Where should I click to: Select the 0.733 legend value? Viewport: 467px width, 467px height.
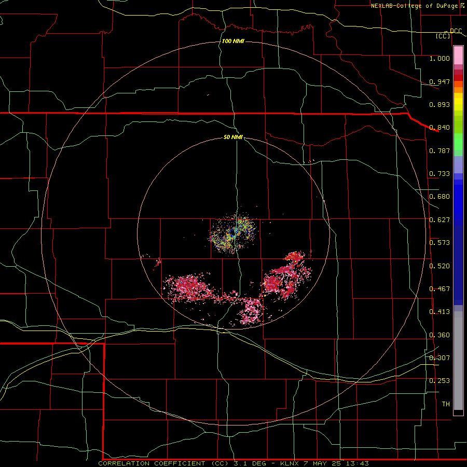439,174
